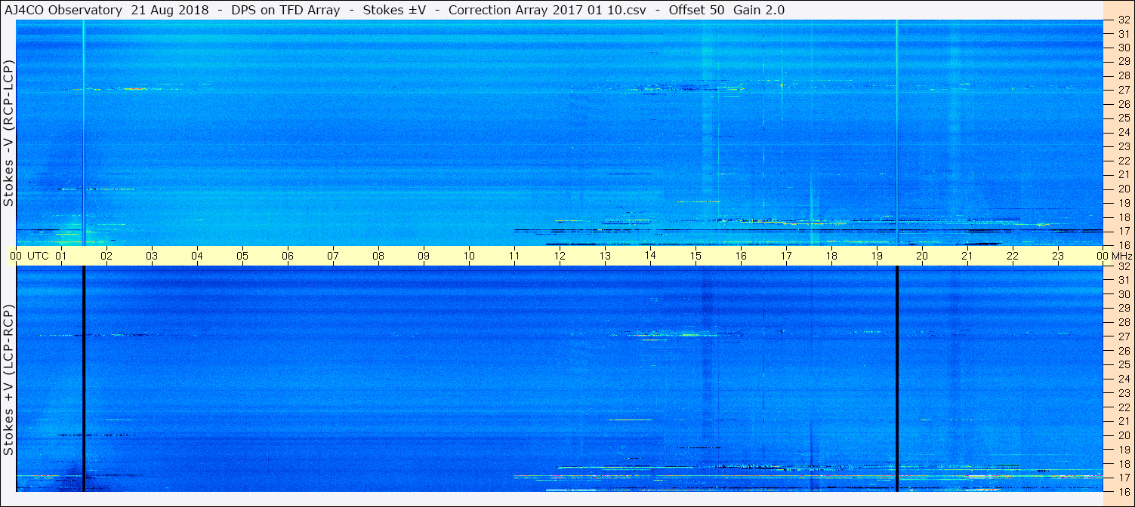Select the 18 hour tick on time axis
This screenshot has width=1135, height=507.
point(831,256)
